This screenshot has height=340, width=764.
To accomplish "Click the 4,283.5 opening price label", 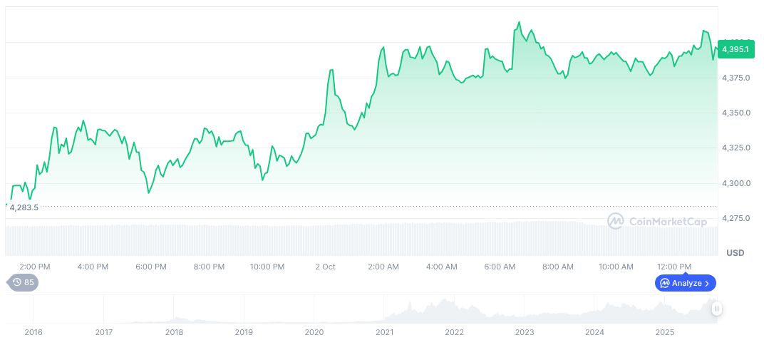I will point(24,207).
